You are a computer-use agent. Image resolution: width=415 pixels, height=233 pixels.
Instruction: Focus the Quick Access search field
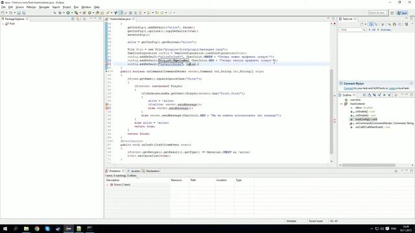pos(377,13)
